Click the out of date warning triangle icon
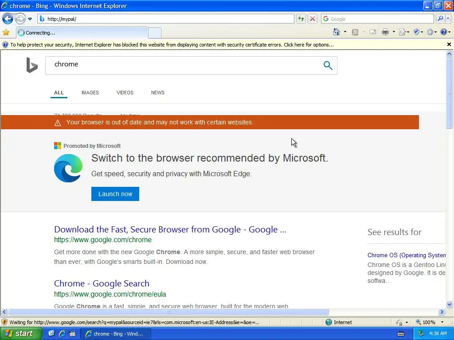This screenshot has height=340, width=454. 58,123
